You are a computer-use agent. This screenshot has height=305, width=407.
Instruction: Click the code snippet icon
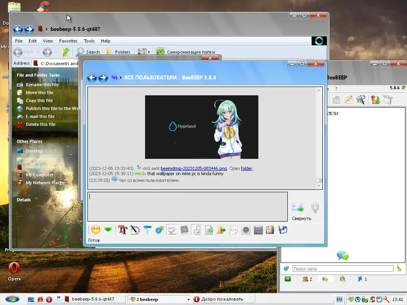[x=234, y=230]
